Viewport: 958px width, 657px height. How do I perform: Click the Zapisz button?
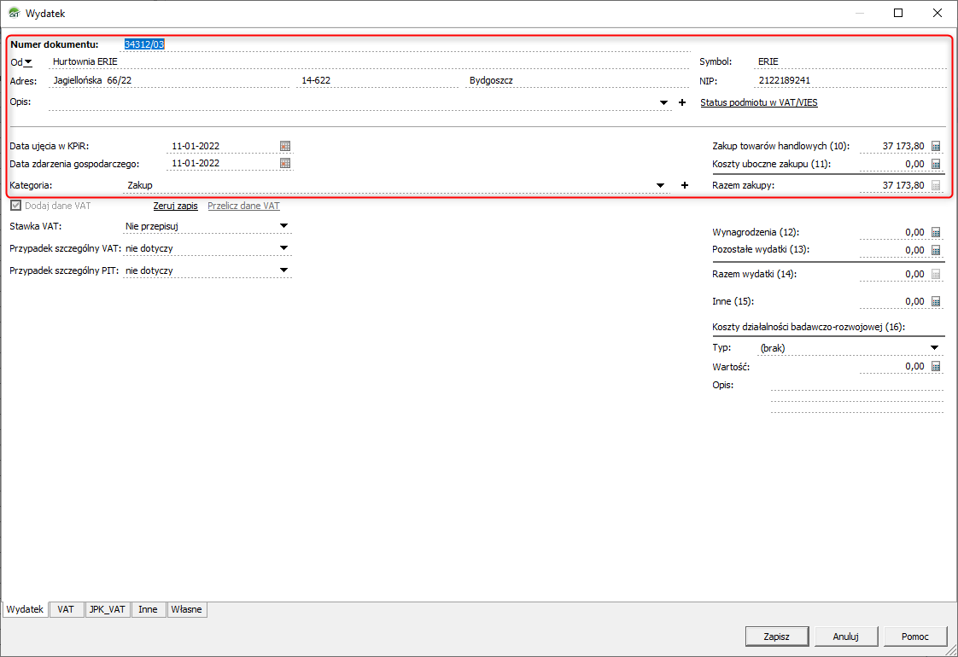[x=776, y=637]
